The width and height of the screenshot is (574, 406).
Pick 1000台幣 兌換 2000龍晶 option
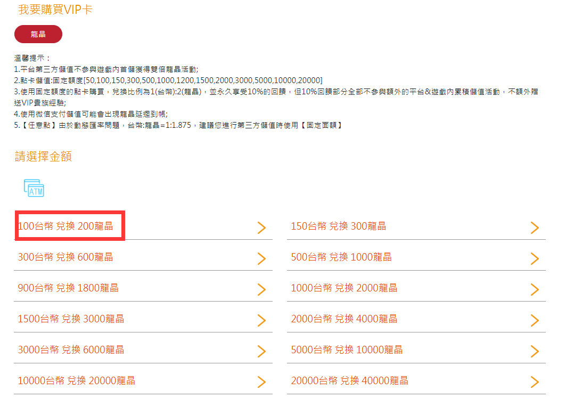tap(344, 288)
